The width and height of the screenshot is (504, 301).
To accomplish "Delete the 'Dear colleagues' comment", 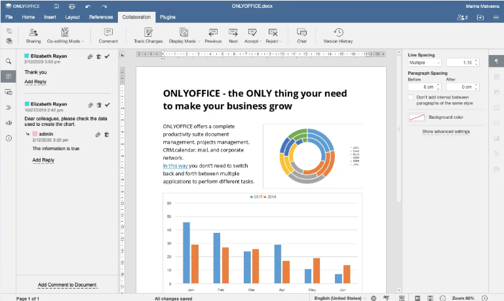I will pos(99,105).
